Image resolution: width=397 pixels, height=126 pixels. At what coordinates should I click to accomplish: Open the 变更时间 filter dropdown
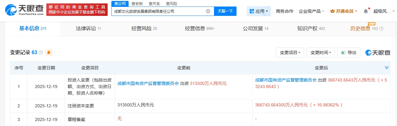coord(321,53)
